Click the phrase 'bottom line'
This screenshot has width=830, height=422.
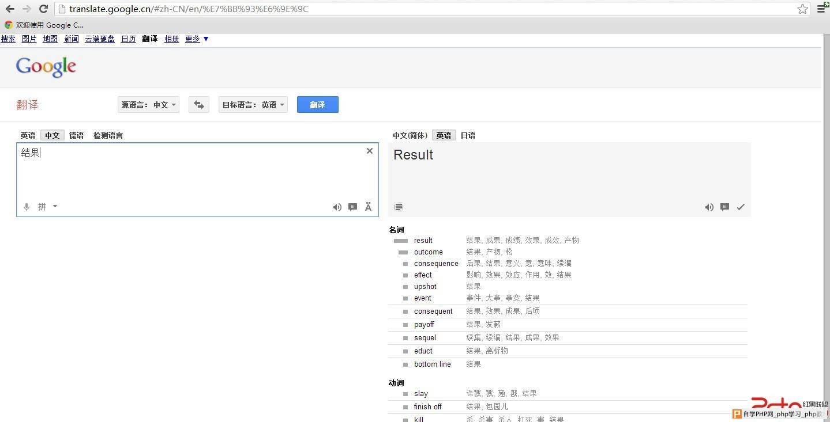tap(433, 364)
